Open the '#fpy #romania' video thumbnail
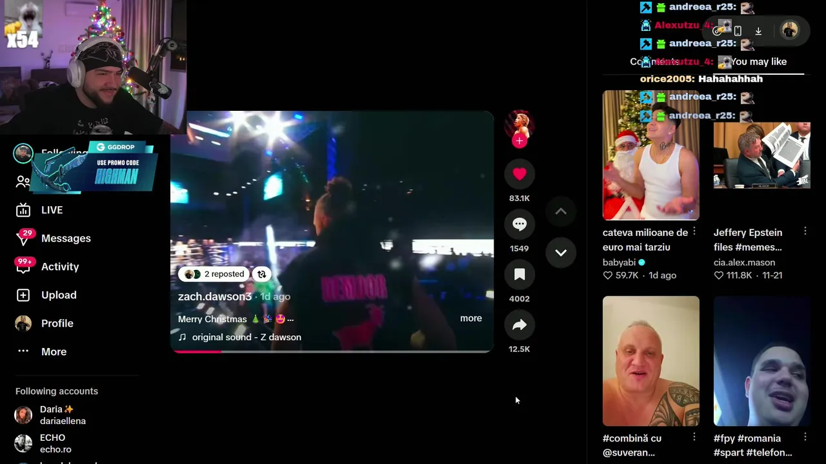826x464 pixels. pos(761,361)
